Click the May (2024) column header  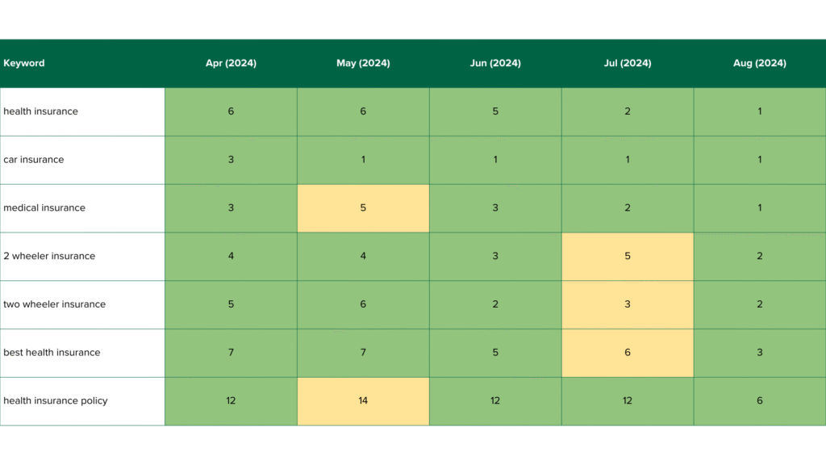[363, 63]
